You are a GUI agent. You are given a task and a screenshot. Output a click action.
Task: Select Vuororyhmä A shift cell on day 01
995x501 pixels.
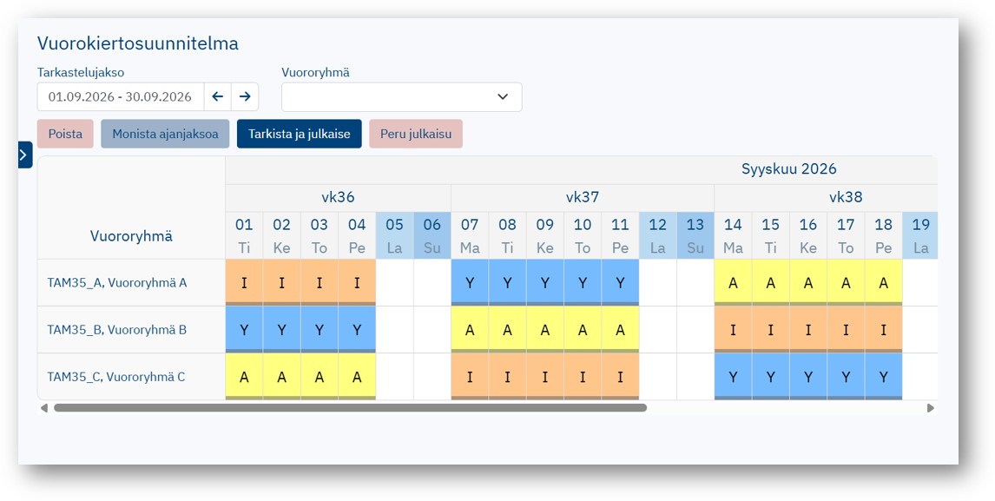click(244, 282)
